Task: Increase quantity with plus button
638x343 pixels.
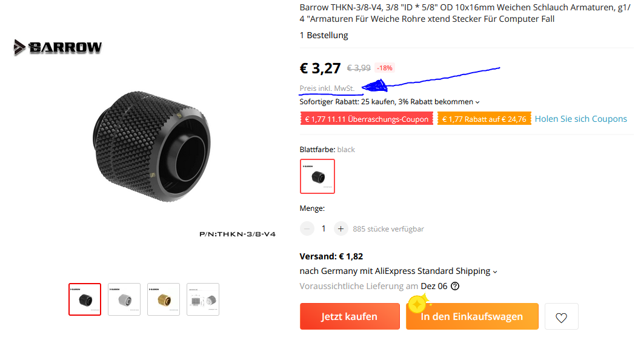Action: 341,228
